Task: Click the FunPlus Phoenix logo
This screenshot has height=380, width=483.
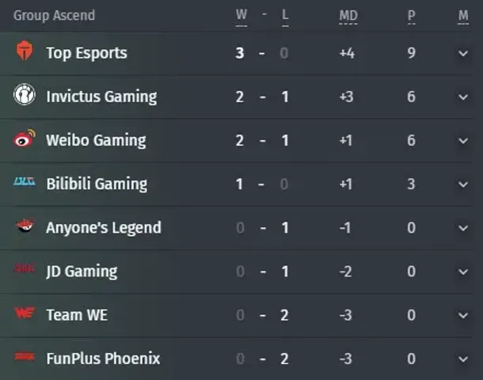Action: pos(25,356)
